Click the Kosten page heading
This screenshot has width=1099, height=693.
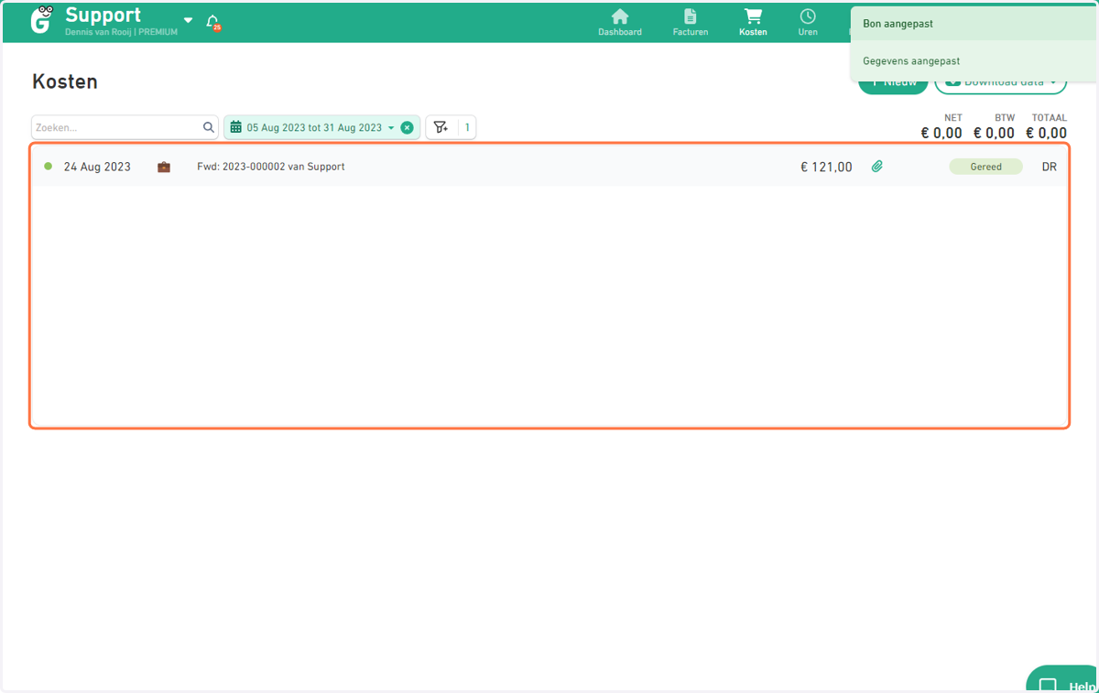click(x=65, y=81)
